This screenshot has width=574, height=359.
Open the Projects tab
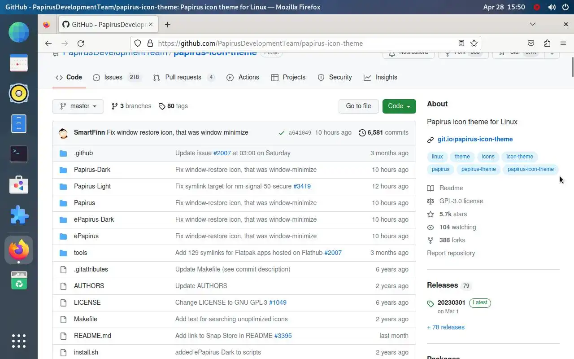(x=288, y=78)
